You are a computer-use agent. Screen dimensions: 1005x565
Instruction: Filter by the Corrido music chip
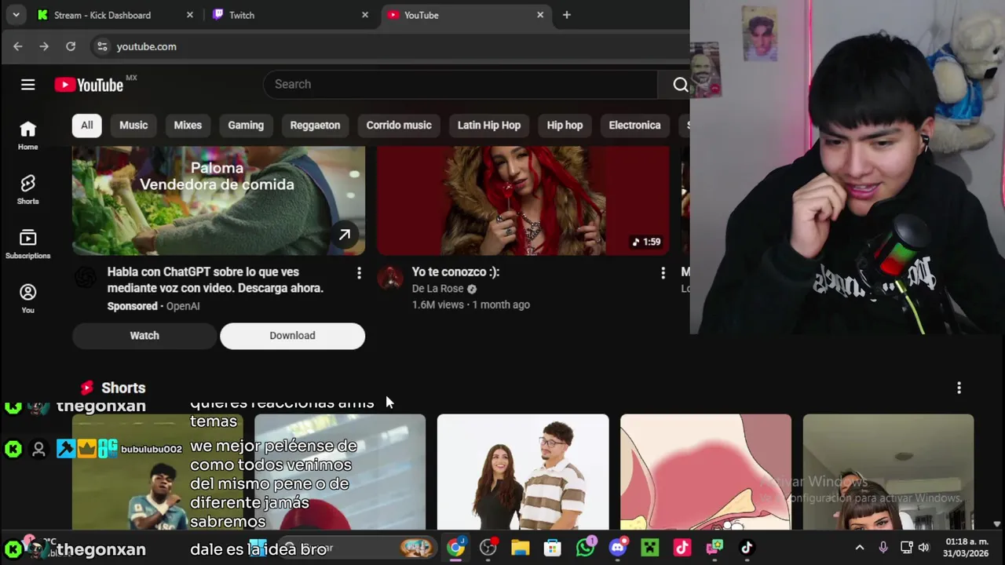click(x=399, y=126)
